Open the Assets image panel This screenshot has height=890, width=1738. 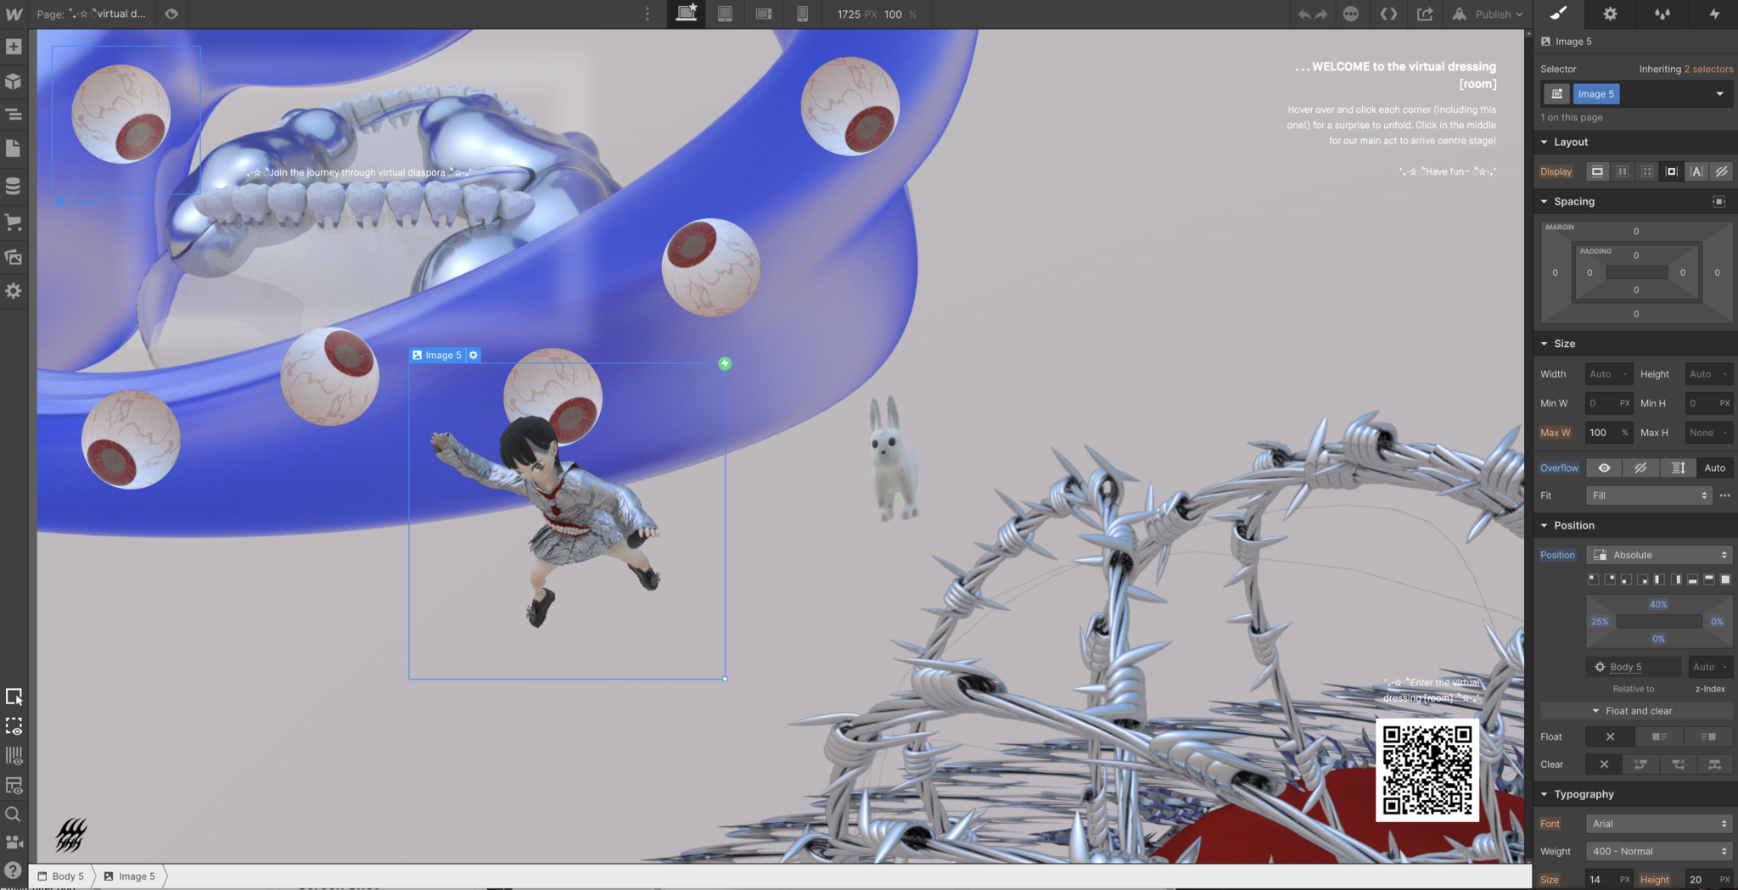[14, 257]
